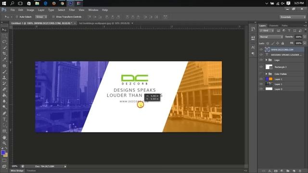Select the Lasso tool
The width and height of the screenshot is (308, 173).
[4, 42]
